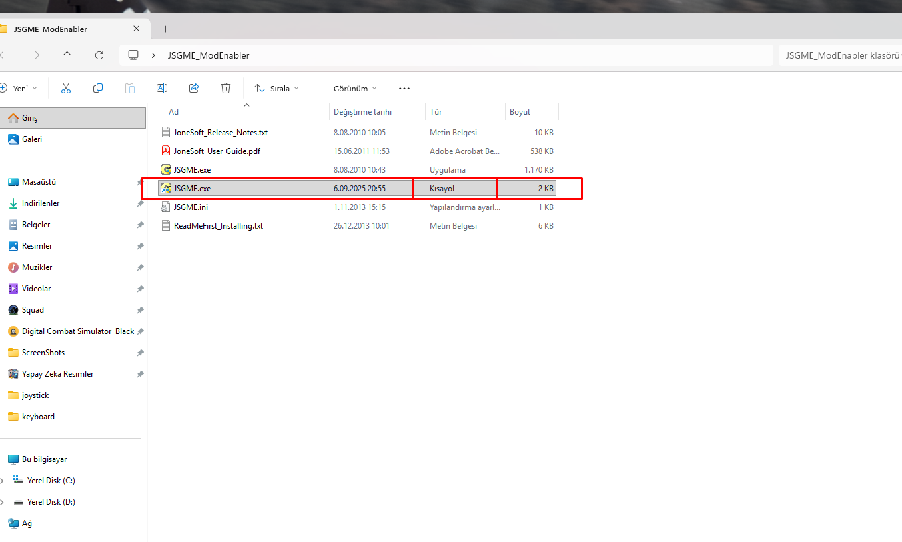The width and height of the screenshot is (902, 542).
Task: Select Digital Combat Simulator folder in sidebar
Action: tap(77, 331)
